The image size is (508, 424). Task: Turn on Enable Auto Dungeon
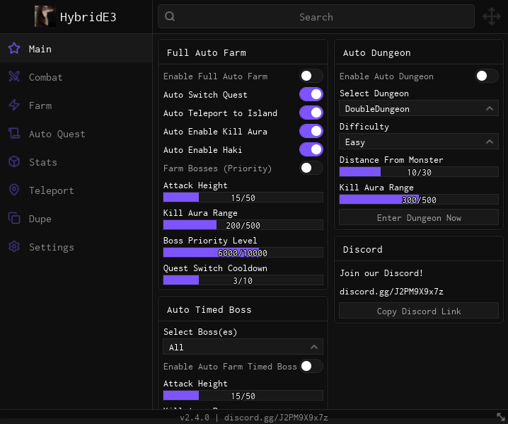487,76
